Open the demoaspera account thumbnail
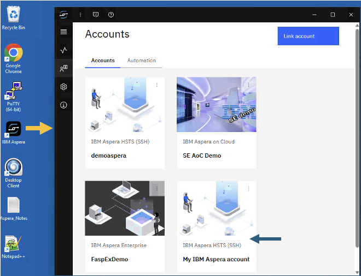Image resolution: width=361 pixels, height=276 pixels. click(x=125, y=105)
